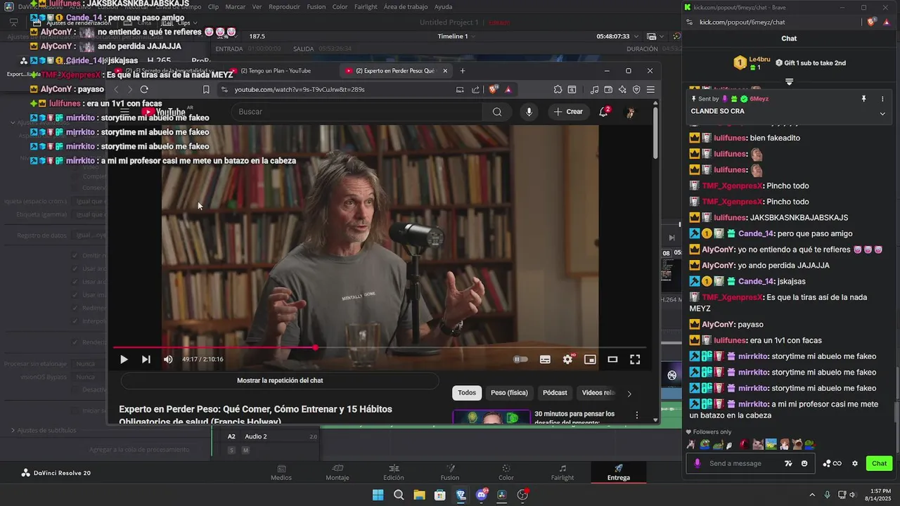Open DaVinci Resolve Fusion page
900x506 pixels.
[450, 472]
